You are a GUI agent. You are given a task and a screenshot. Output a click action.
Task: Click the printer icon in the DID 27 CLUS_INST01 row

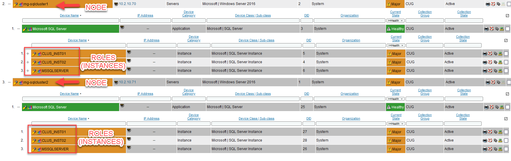coord(485,132)
